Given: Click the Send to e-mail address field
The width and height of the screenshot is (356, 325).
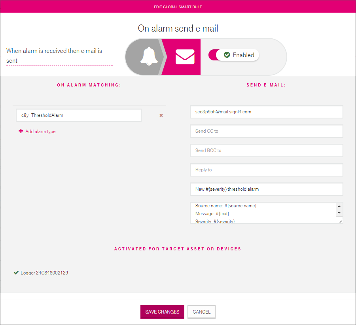Looking at the screenshot, I should pyautogui.click(x=266, y=112).
